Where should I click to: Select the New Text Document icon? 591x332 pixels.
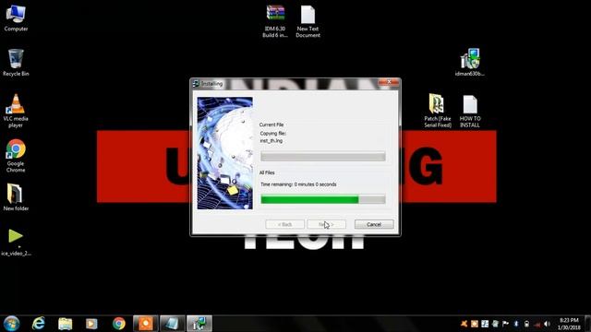click(x=308, y=21)
